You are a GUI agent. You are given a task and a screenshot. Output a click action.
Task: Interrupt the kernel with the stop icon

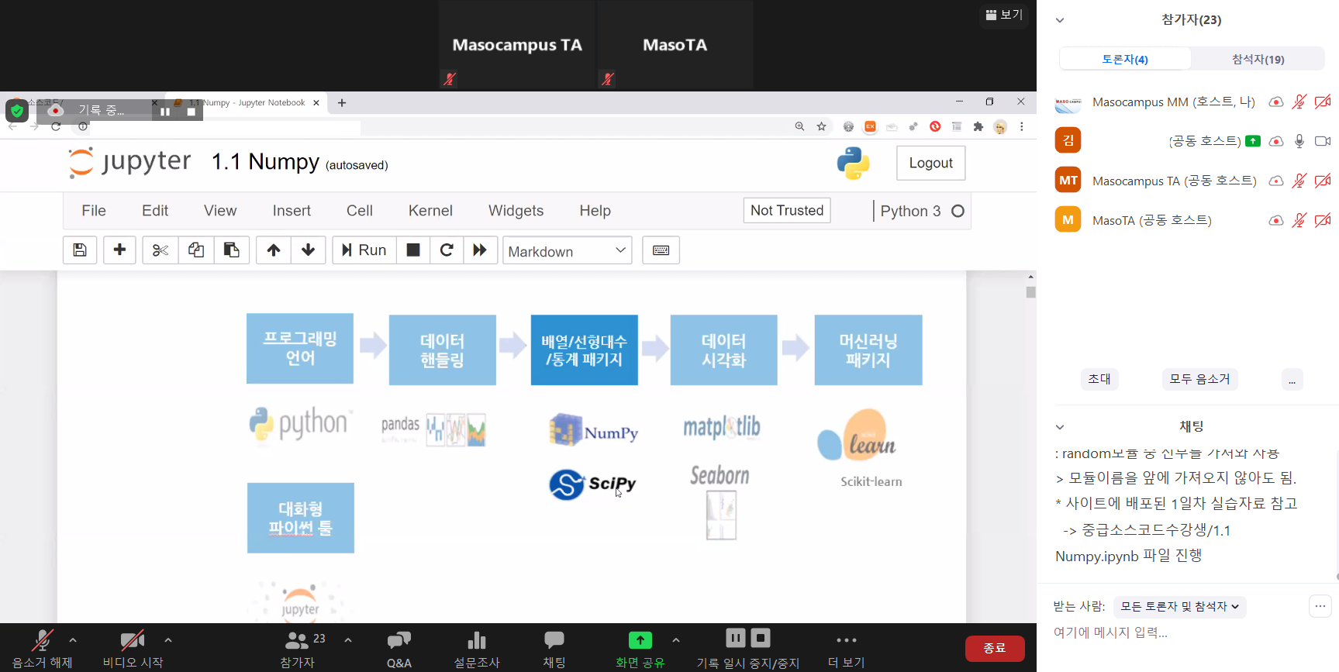[413, 250]
